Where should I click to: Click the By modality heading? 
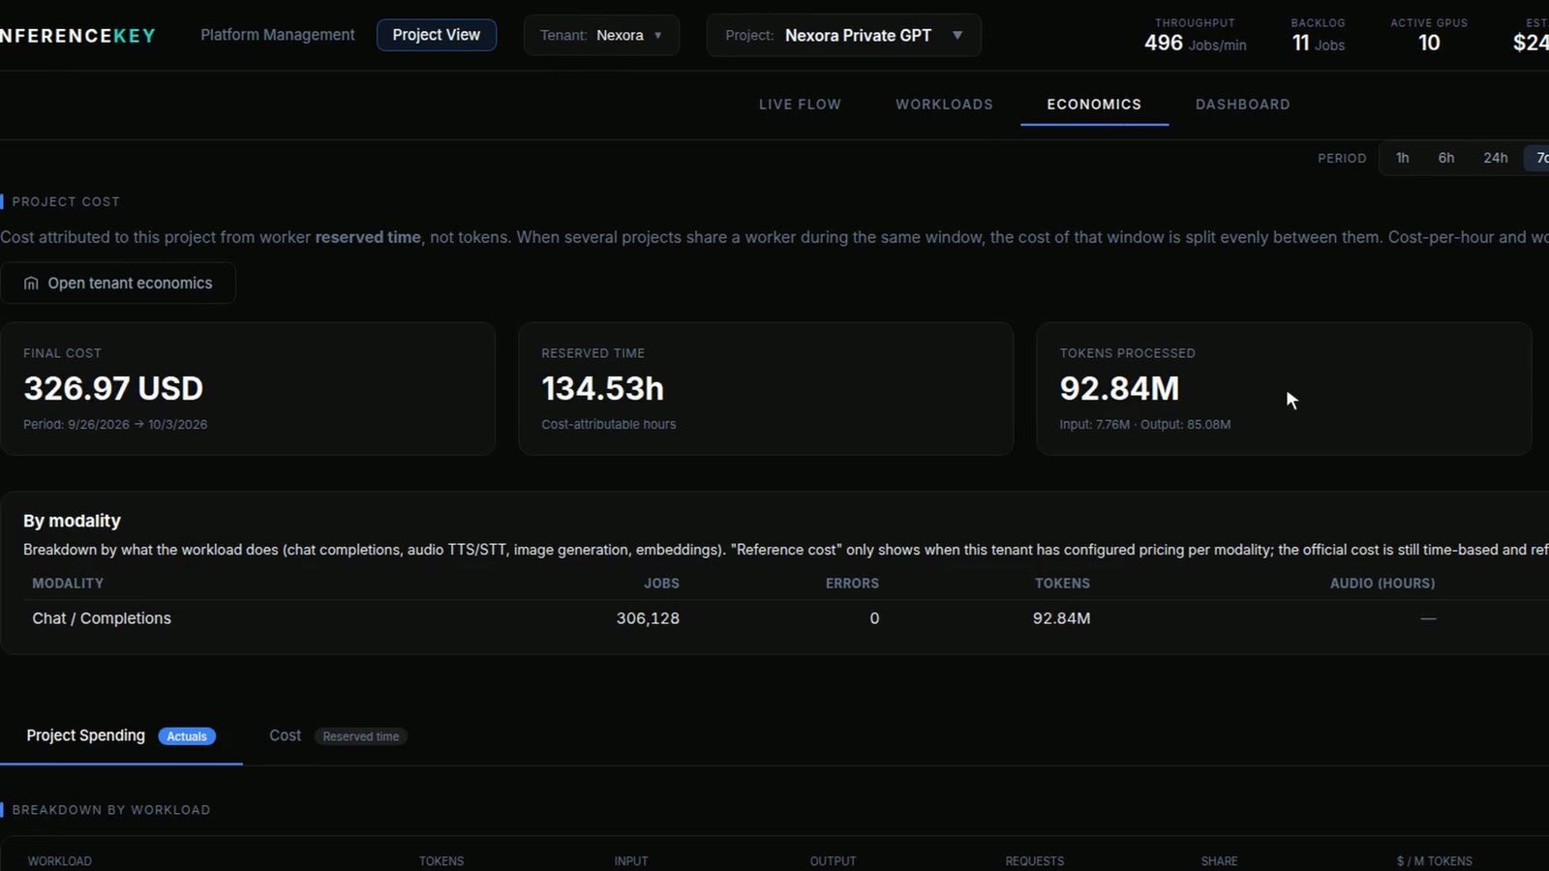coord(72,521)
